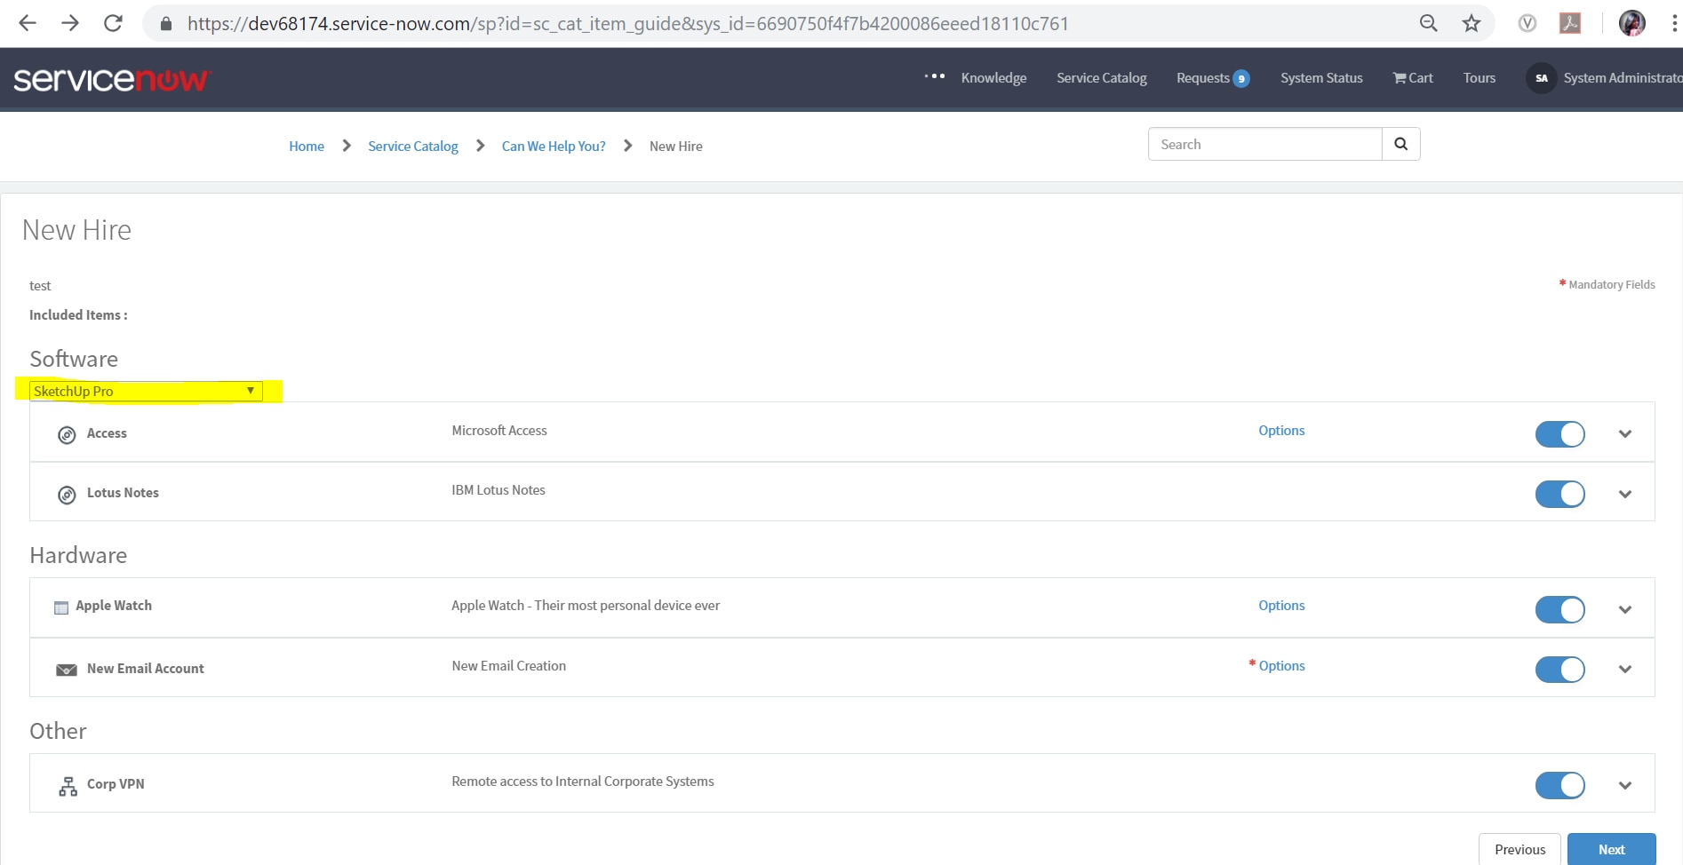Toggle off the Access item switch
1683x865 pixels.
point(1560,434)
